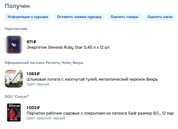Click the crossed-eye icon on blurred image
Screen dimensions: 178x129
pos(14,45)
